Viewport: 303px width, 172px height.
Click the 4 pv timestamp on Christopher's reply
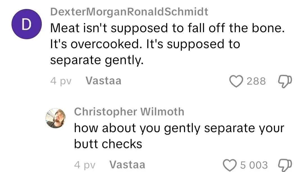click(85, 164)
